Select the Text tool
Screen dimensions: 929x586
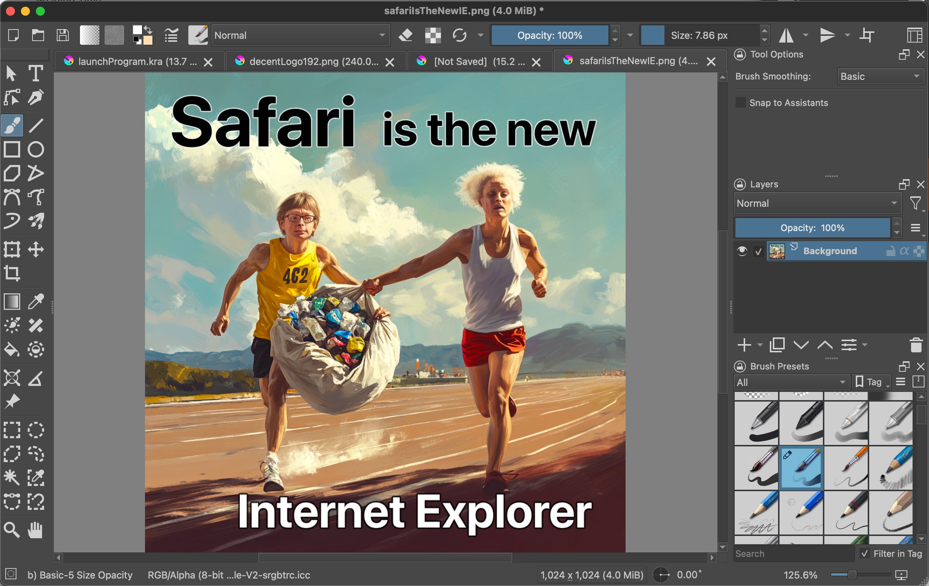tap(36, 73)
